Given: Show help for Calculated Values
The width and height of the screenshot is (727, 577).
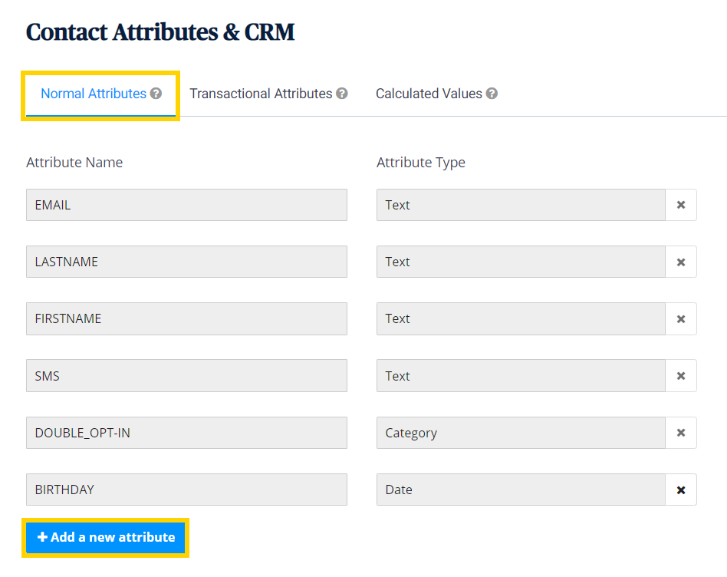Looking at the screenshot, I should click(492, 94).
